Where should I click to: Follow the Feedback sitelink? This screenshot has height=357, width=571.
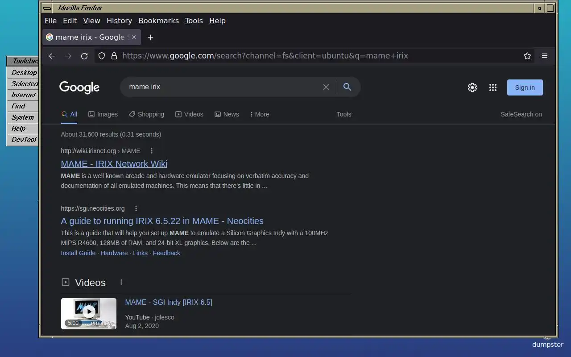coord(166,253)
